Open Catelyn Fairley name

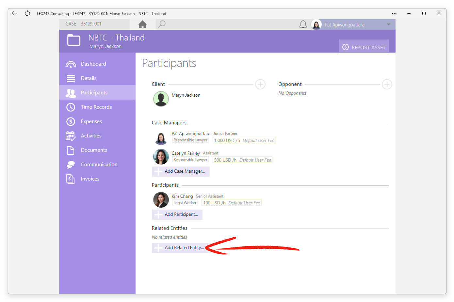(x=186, y=153)
